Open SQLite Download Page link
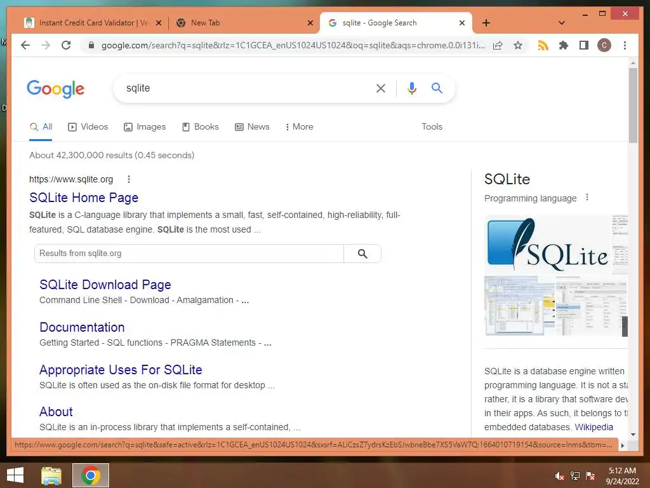This screenshot has height=488, width=650. [x=105, y=285]
